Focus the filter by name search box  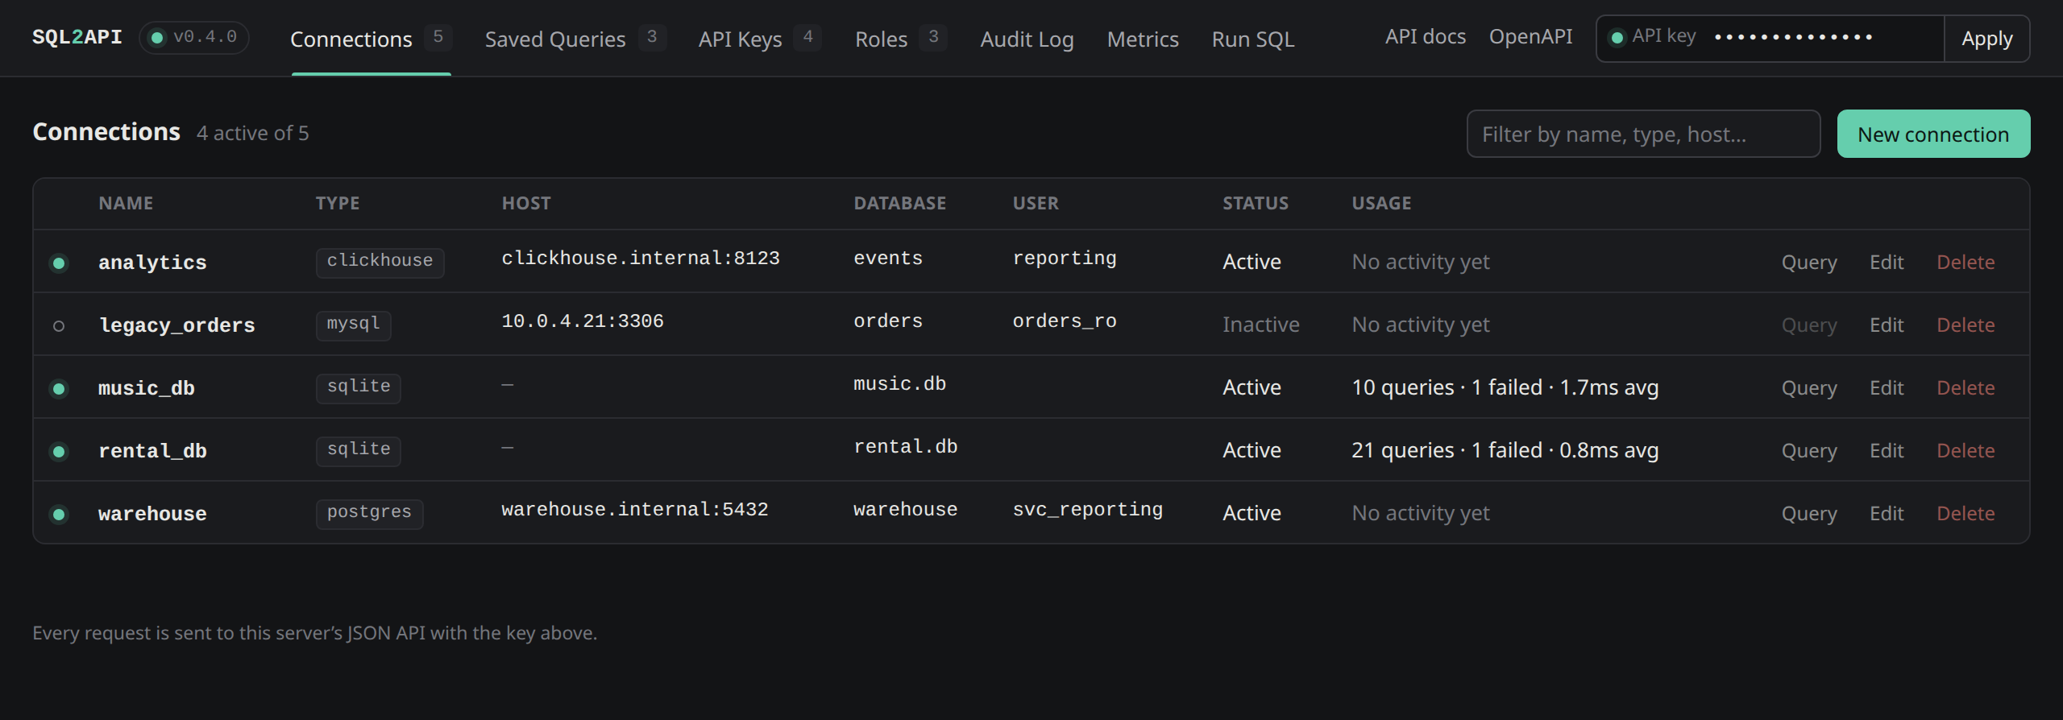click(1643, 134)
